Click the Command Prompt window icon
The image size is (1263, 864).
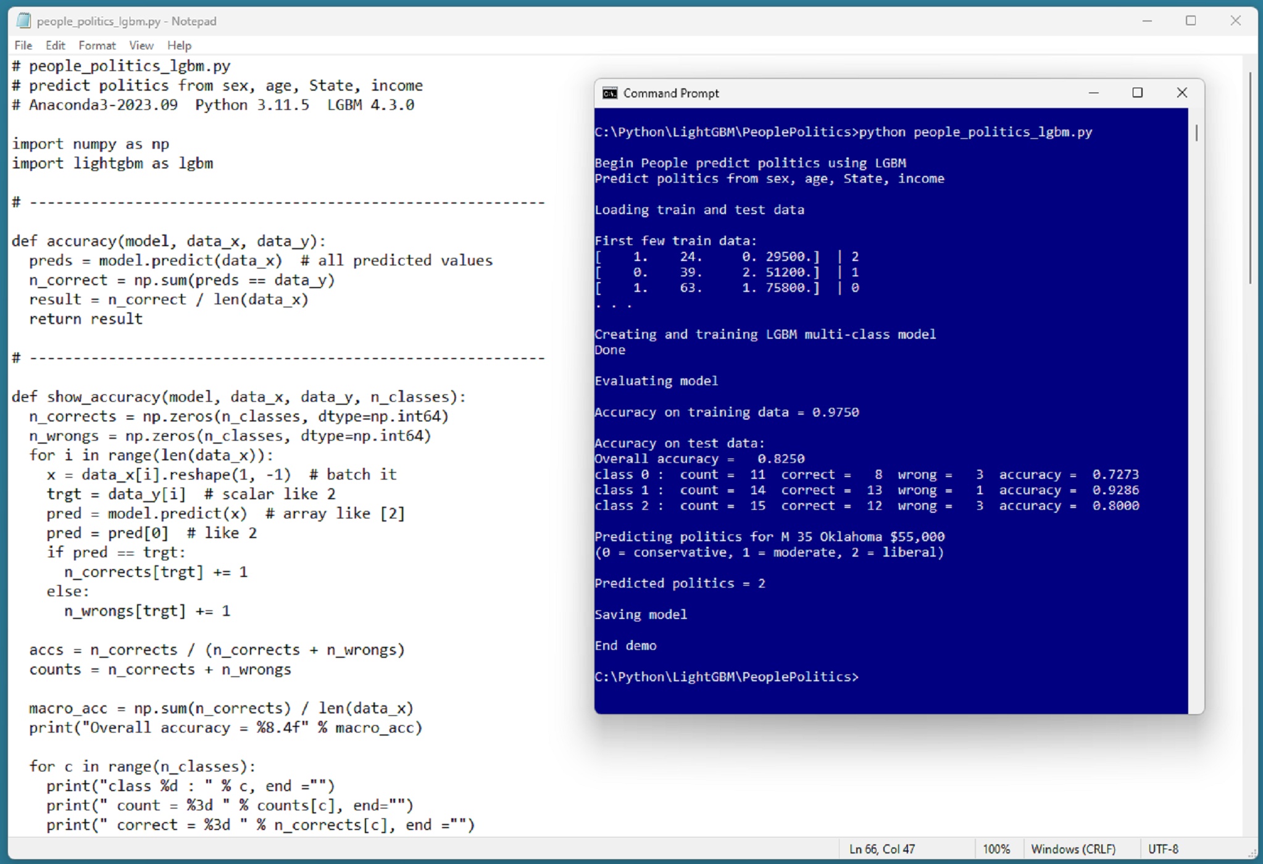(609, 93)
